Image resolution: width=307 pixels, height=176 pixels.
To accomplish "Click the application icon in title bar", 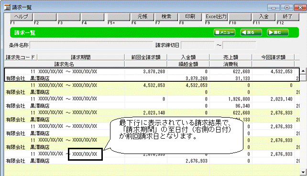I will [x=7, y=8].
